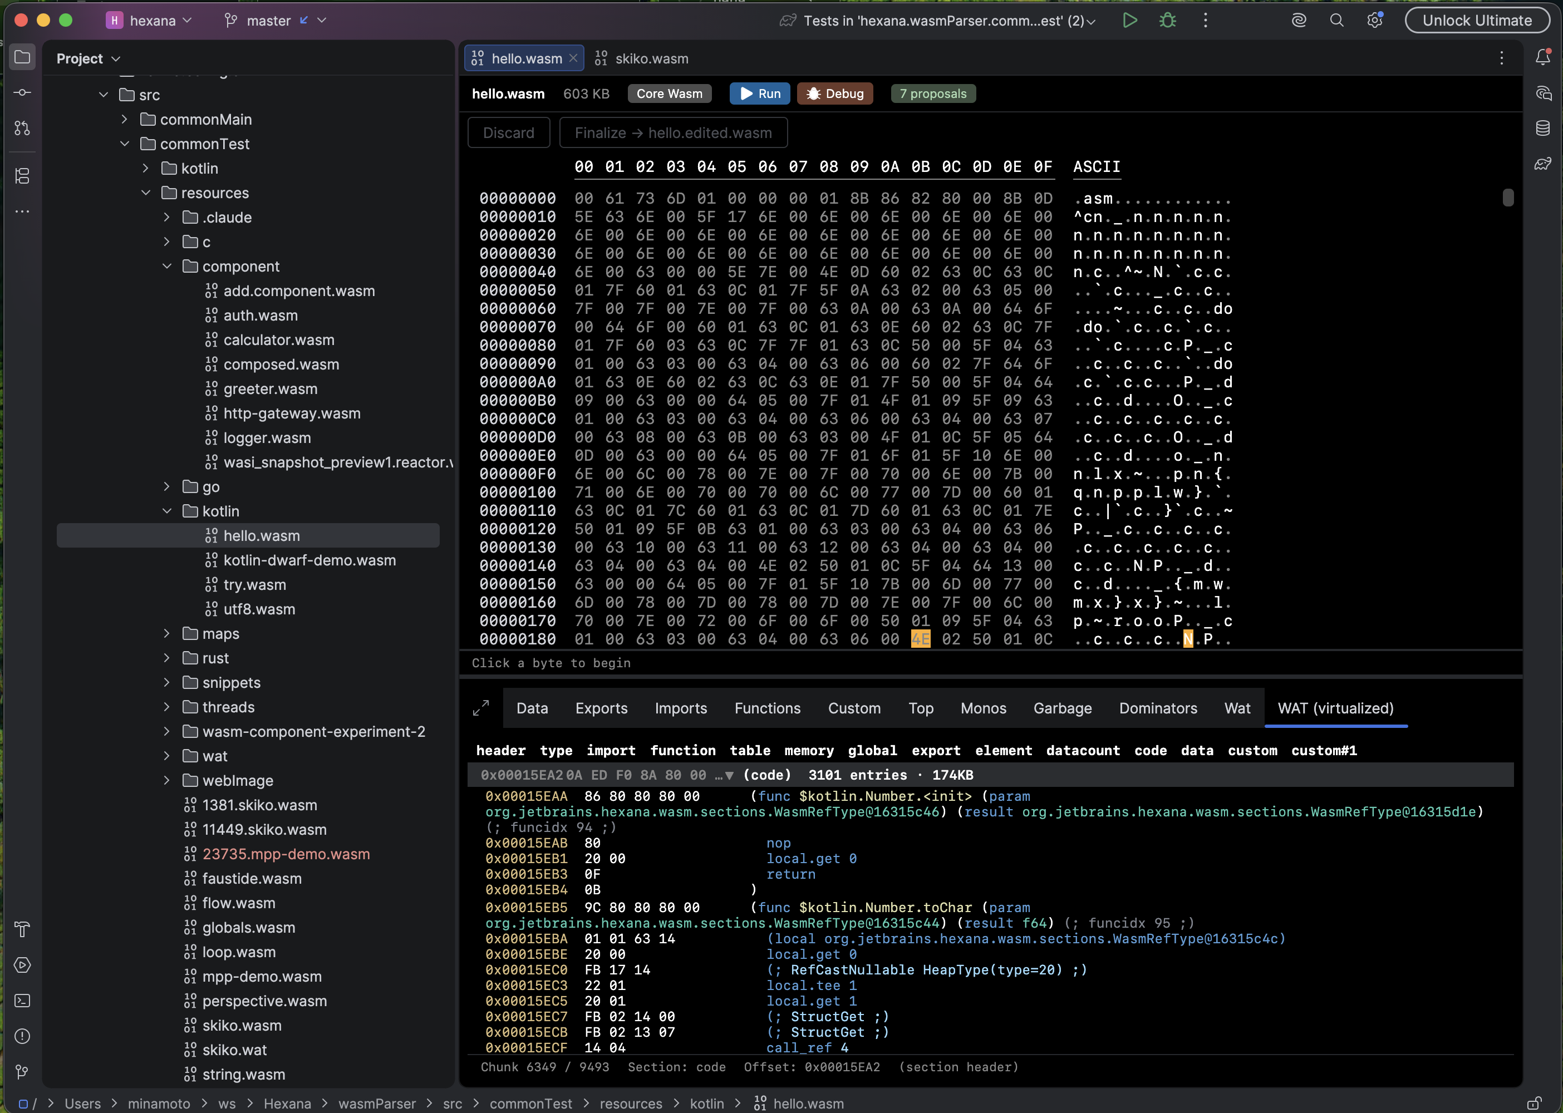Toggle read-only lock icon in status bar

pyautogui.click(x=1534, y=1104)
